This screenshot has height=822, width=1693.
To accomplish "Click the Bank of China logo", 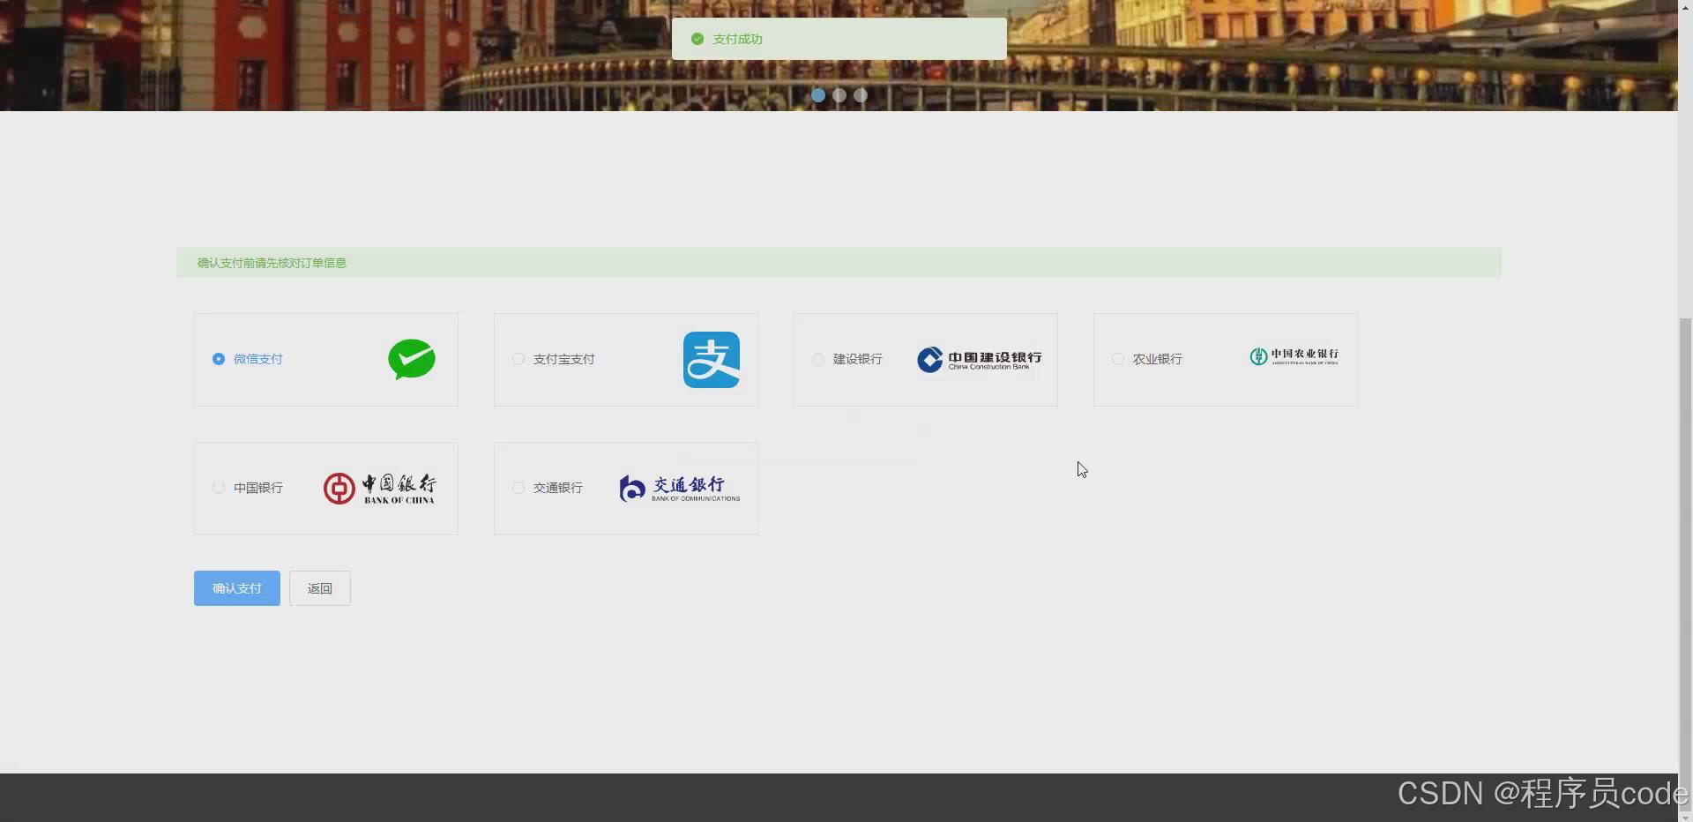I will coord(379,488).
